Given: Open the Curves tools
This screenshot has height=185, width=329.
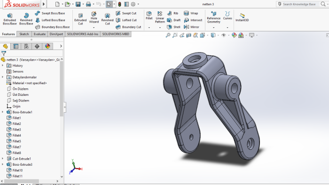Looking at the screenshot, I should coord(227,15).
